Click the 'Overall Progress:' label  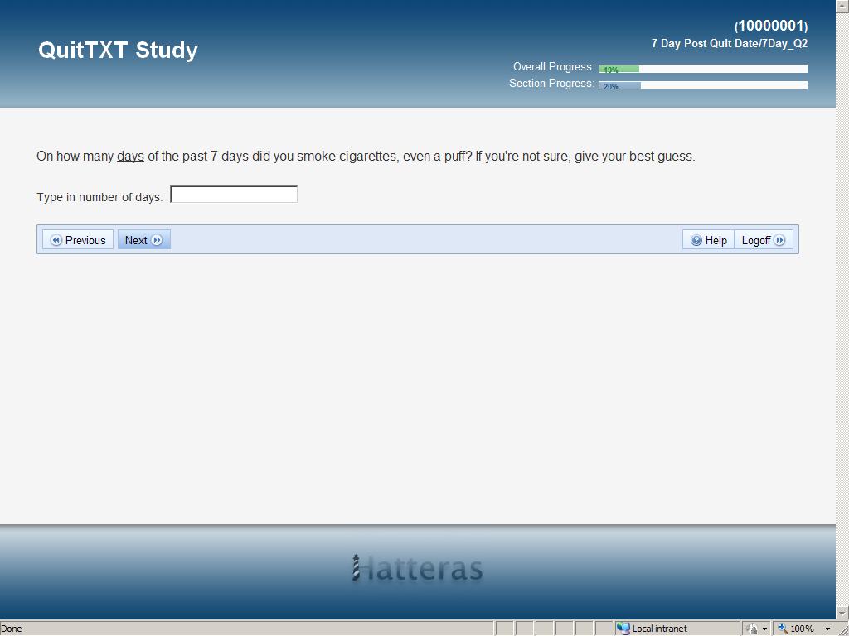[x=553, y=66]
